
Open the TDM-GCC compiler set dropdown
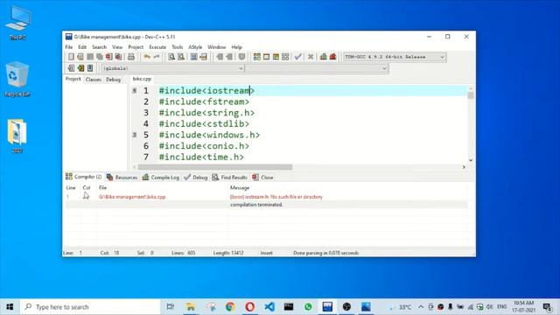(395, 57)
